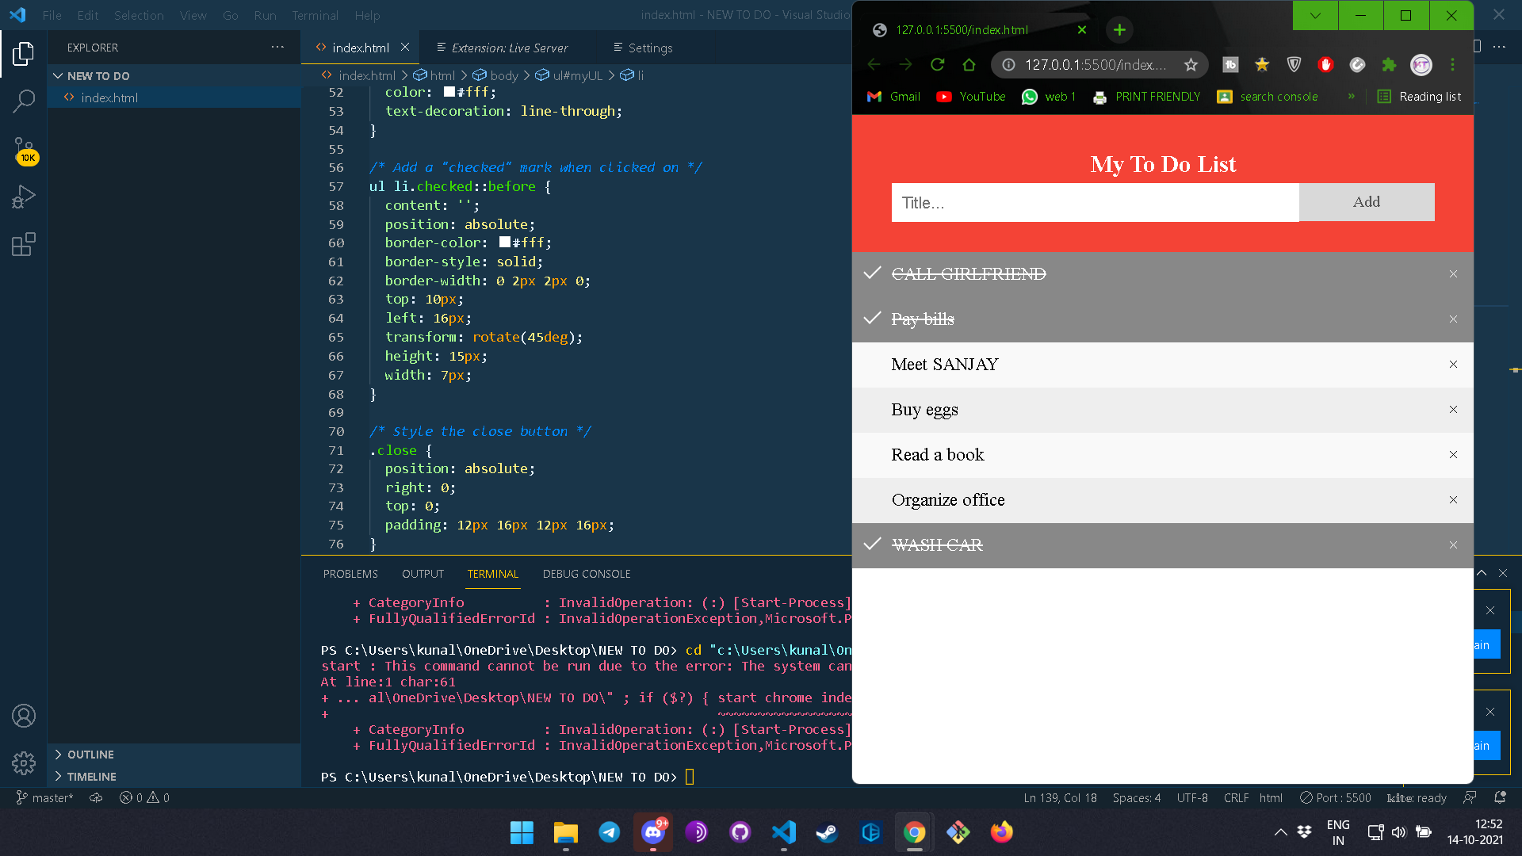Click the Title input field
Image resolution: width=1522 pixels, height=856 pixels.
pos(1094,203)
